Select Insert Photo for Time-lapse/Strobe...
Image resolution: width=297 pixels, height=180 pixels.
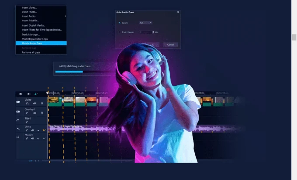(x=41, y=30)
